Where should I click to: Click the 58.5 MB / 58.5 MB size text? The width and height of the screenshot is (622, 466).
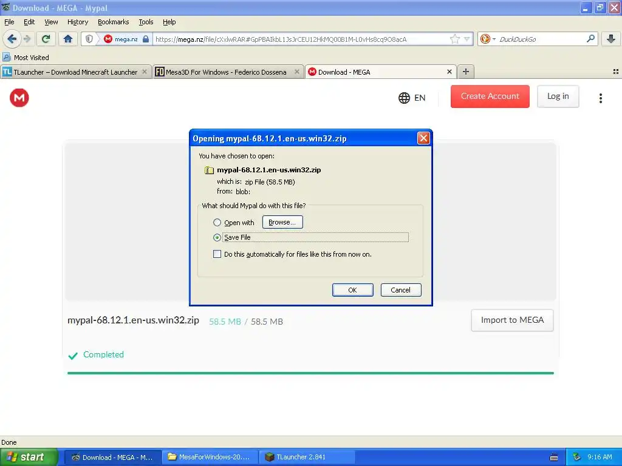pyautogui.click(x=246, y=322)
